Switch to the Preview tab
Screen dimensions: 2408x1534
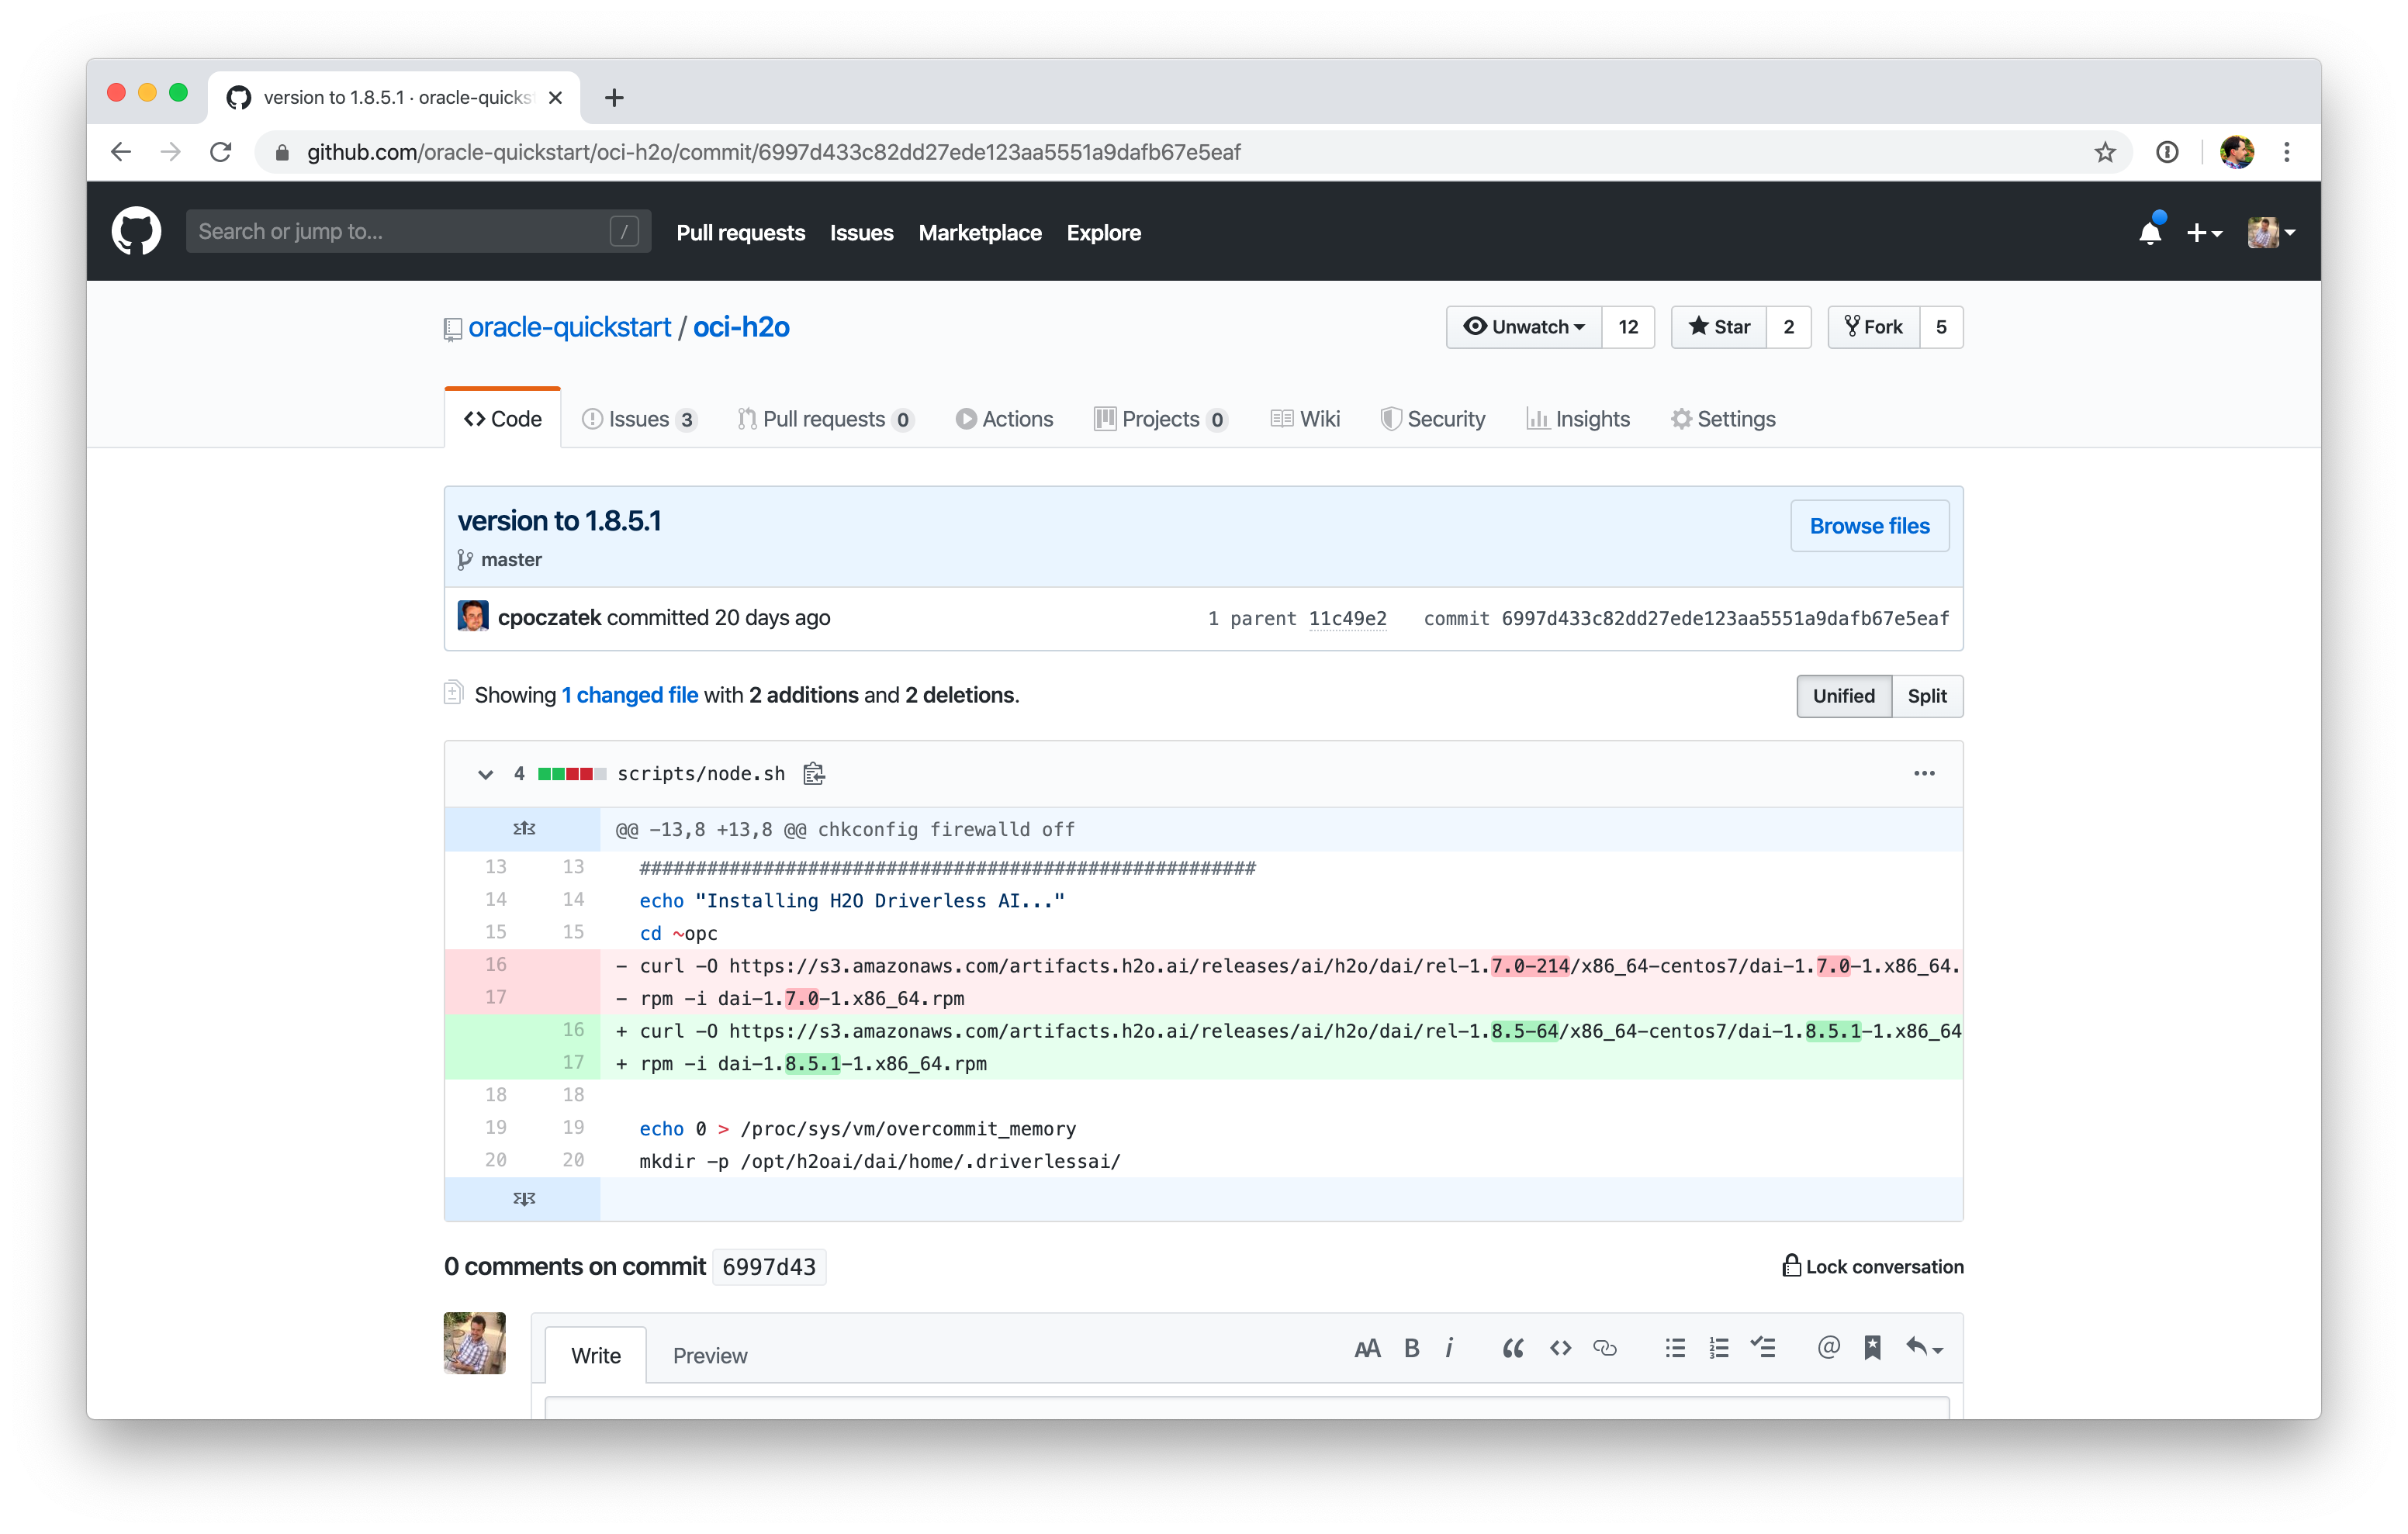(x=710, y=1355)
